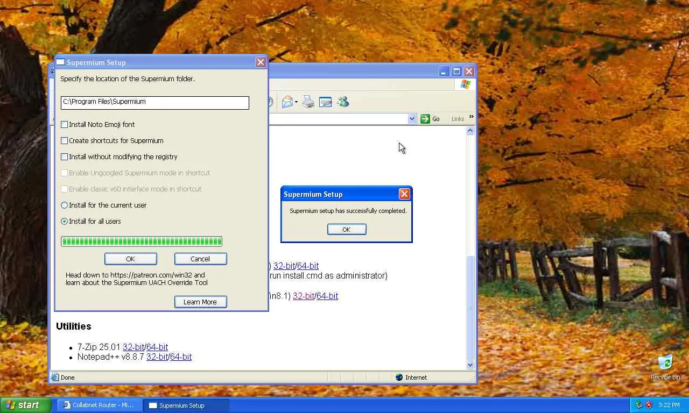Switch to Collabnet Router taskbar button
689x413 pixels.
pos(100,405)
